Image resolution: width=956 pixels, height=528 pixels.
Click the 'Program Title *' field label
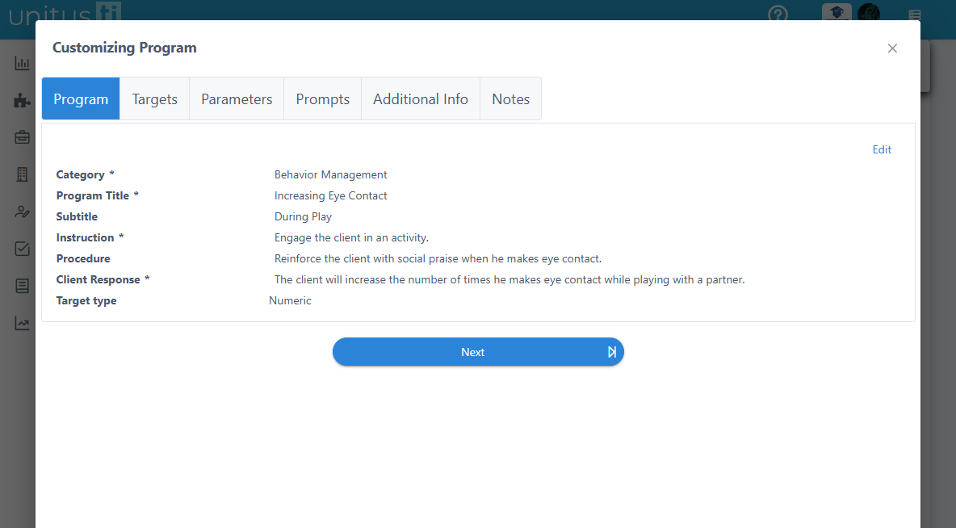coord(98,195)
